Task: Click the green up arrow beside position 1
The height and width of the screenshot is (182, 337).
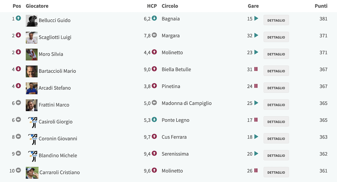Action: (18, 18)
